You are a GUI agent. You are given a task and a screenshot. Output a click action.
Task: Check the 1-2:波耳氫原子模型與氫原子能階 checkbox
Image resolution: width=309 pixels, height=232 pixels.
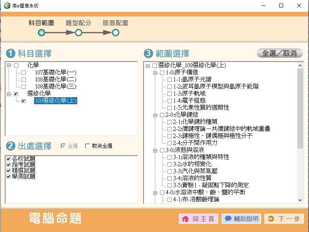[169, 87]
